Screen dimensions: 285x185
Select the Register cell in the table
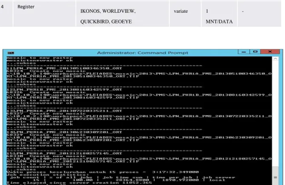26,7
